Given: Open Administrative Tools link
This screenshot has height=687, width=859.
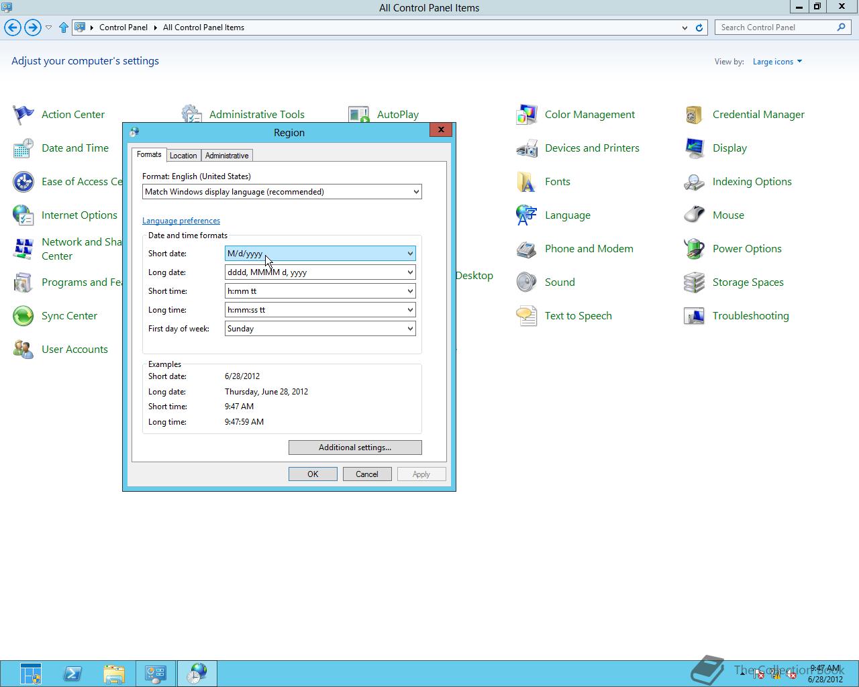Looking at the screenshot, I should [257, 115].
